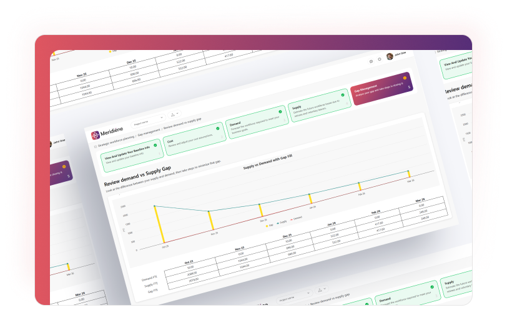Click the green checkmark on Supply card
Viewport: 507px width, 310px height.
[342, 95]
